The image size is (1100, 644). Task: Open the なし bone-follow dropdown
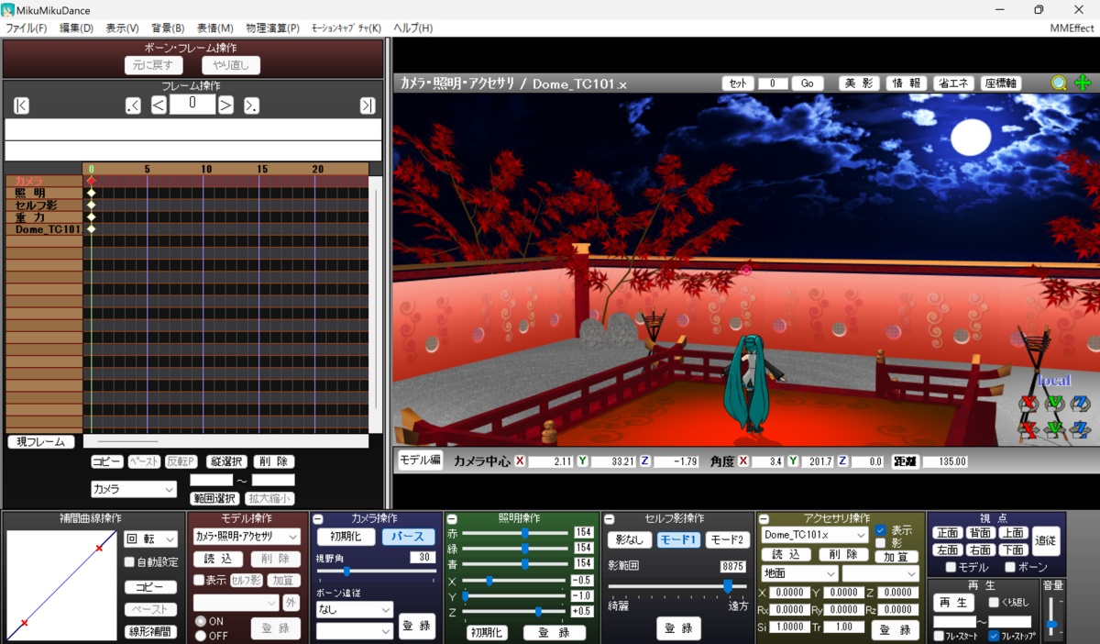355,609
